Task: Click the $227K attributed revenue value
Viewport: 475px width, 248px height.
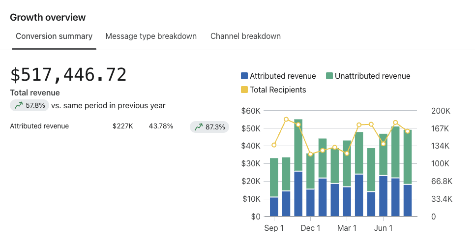Action: pyautogui.click(x=122, y=126)
